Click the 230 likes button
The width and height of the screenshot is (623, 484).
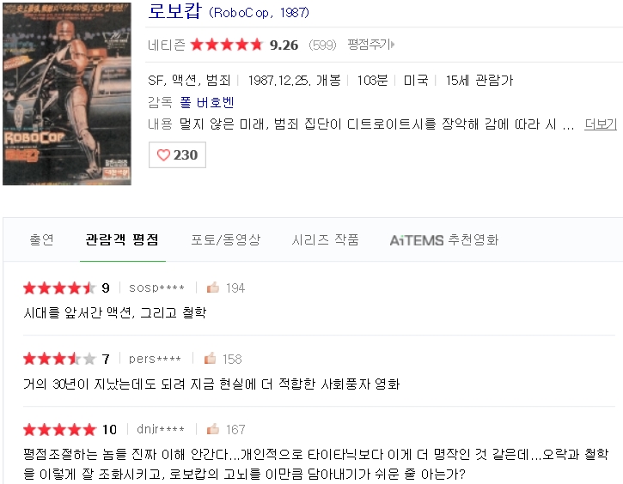click(177, 154)
